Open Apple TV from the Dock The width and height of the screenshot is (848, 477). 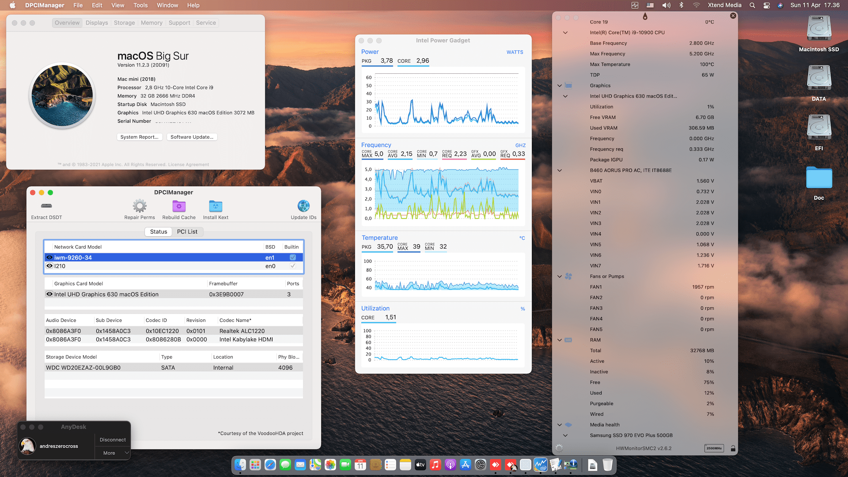[x=420, y=465]
